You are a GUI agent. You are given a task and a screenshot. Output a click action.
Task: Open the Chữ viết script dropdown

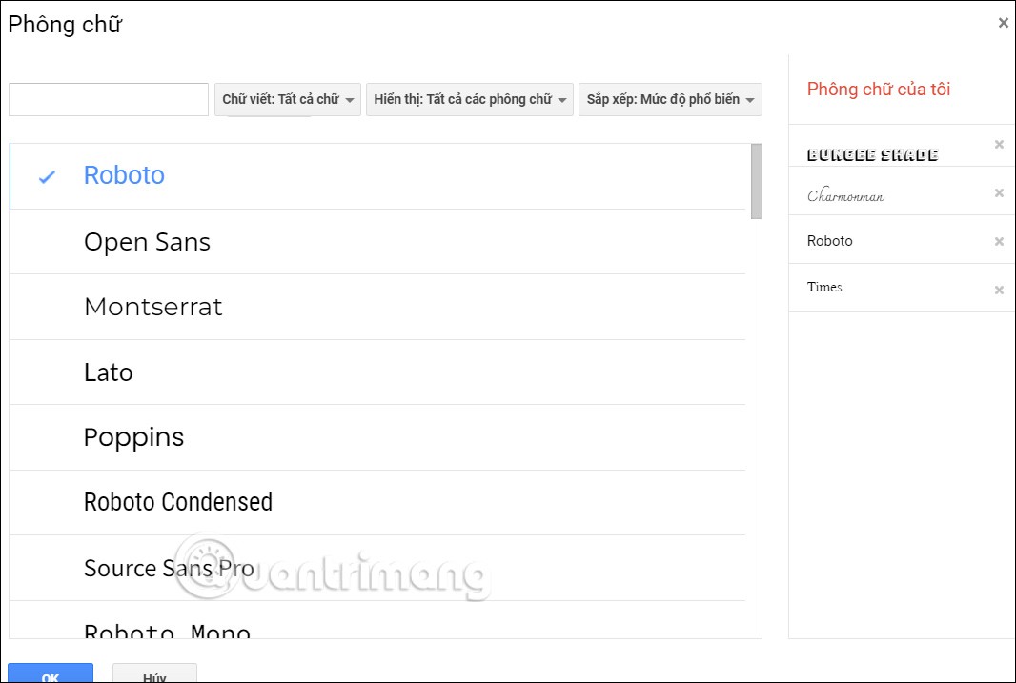[288, 100]
